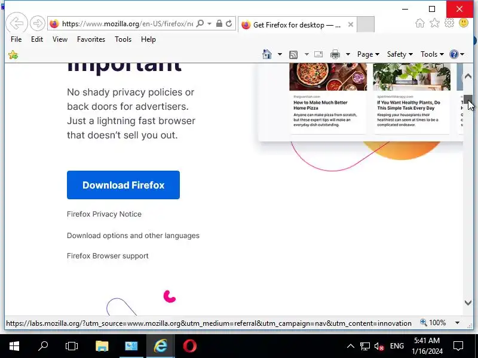Show hidden system tray icons chevron
478x358 pixels.
[351, 346]
